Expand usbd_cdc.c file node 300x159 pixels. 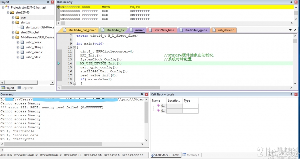click(18, 57)
